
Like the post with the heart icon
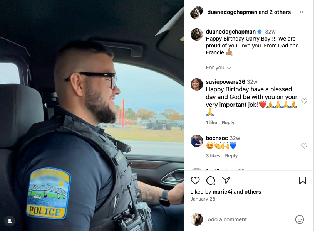pyautogui.click(x=195, y=181)
